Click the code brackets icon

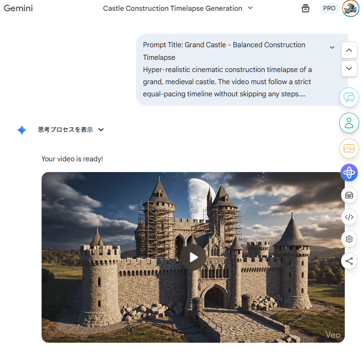pyautogui.click(x=349, y=217)
